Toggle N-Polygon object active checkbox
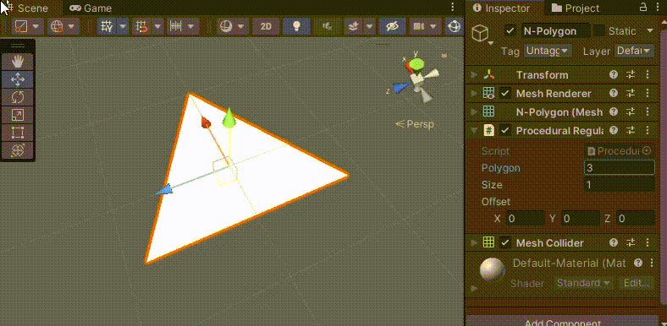This screenshot has height=326, width=667. point(510,30)
